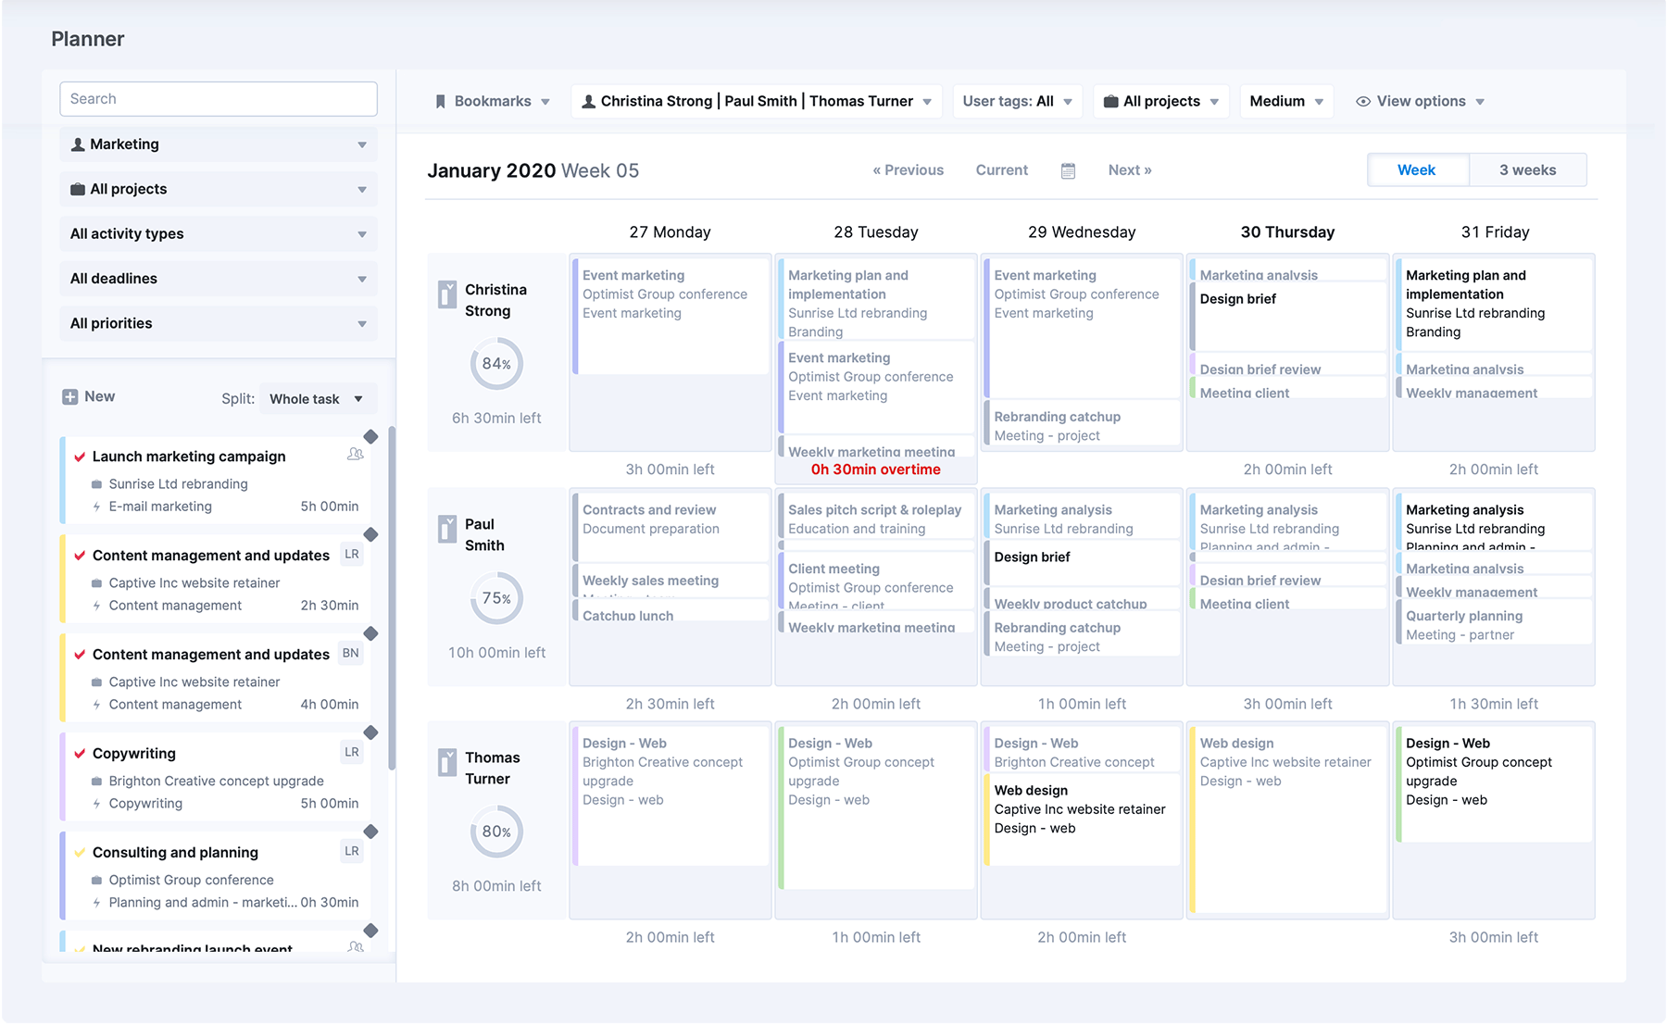
Task: Open Friday Quarterly planning entry for Paul
Action: click(1493, 624)
